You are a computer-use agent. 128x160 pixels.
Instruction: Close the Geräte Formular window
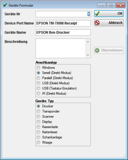click(x=120, y=5)
